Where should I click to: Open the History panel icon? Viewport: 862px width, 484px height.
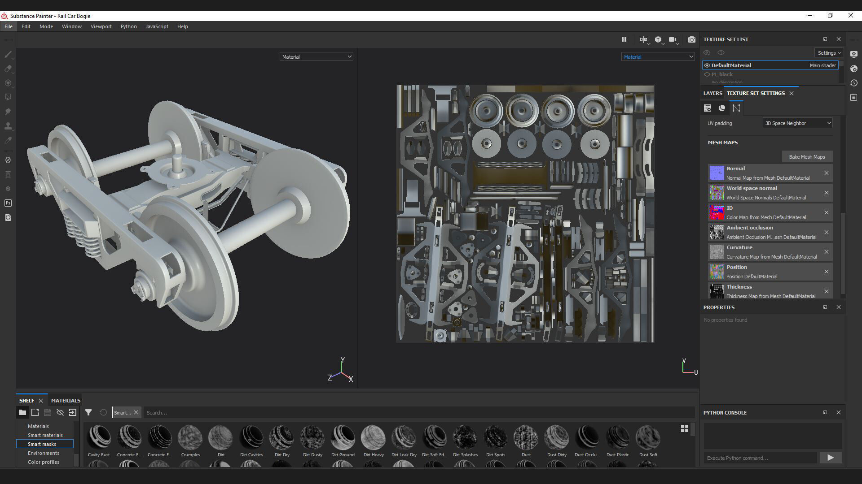coord(853,83)
